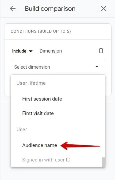Image resolution: width=115 pixels, height=180 pixels.
Task: Click the Dimension label
Action: (51, 51)
